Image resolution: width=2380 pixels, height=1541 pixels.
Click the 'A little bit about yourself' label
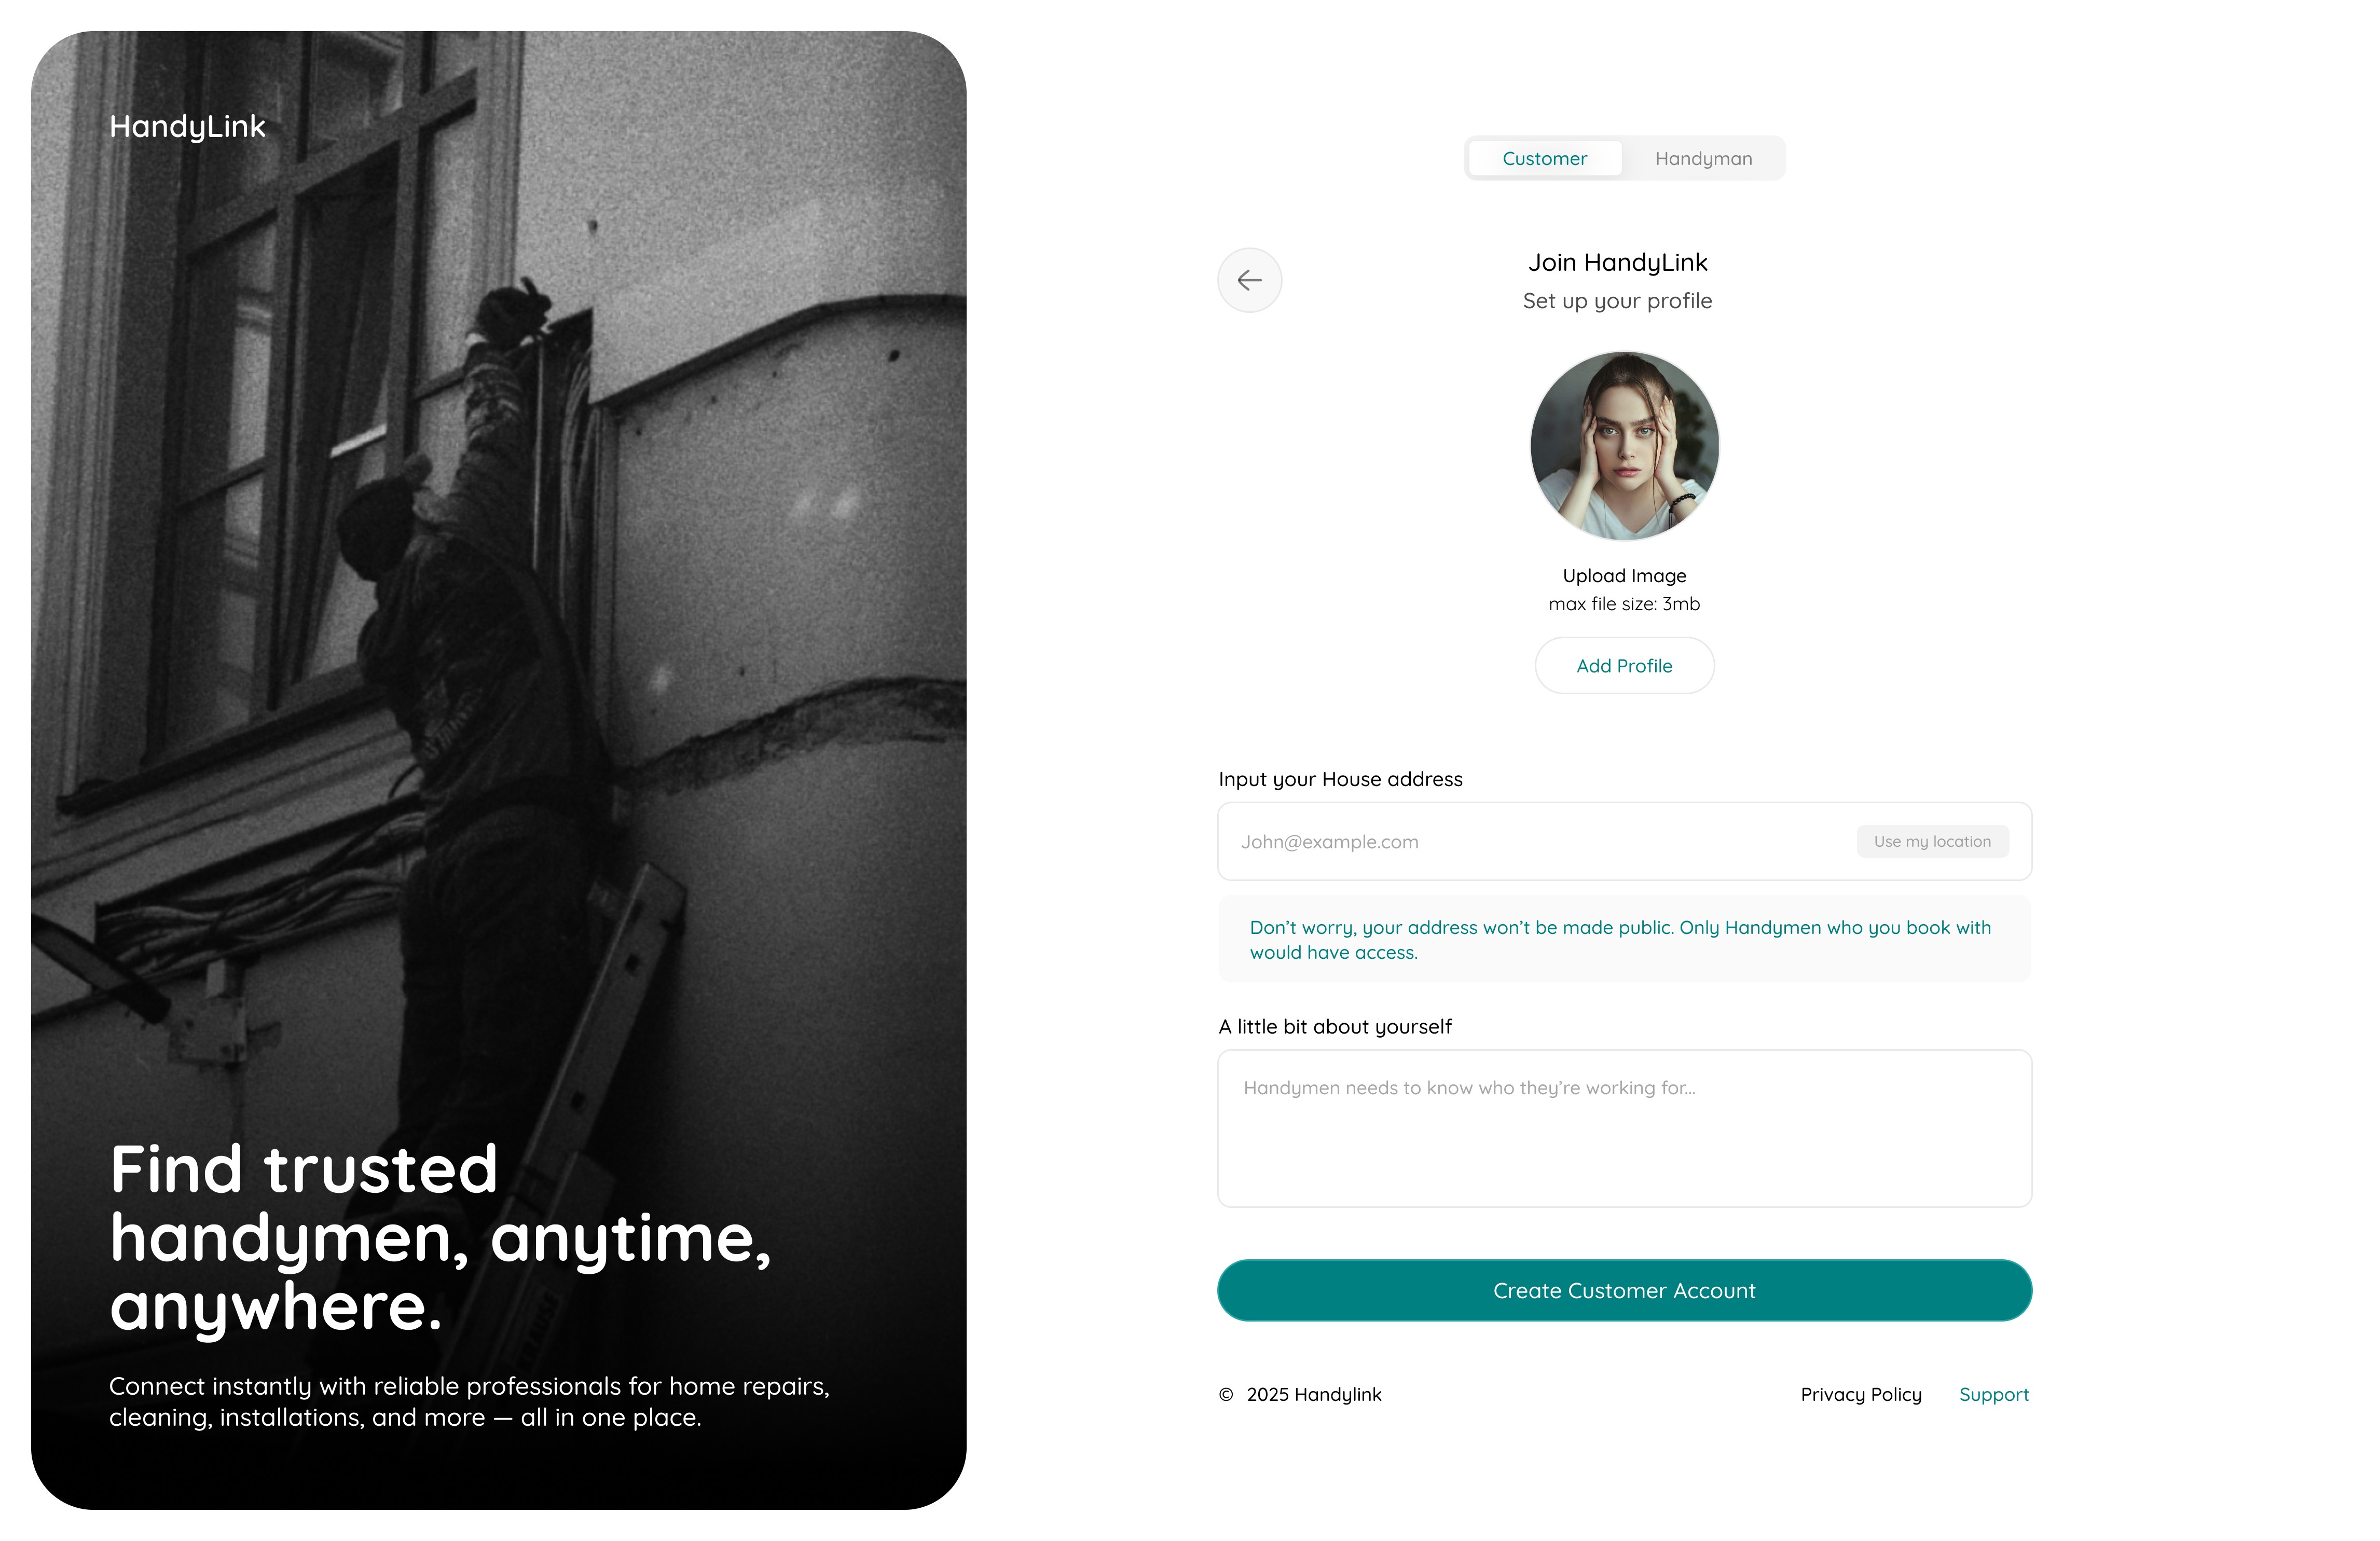click(x=1335, y=1027)
